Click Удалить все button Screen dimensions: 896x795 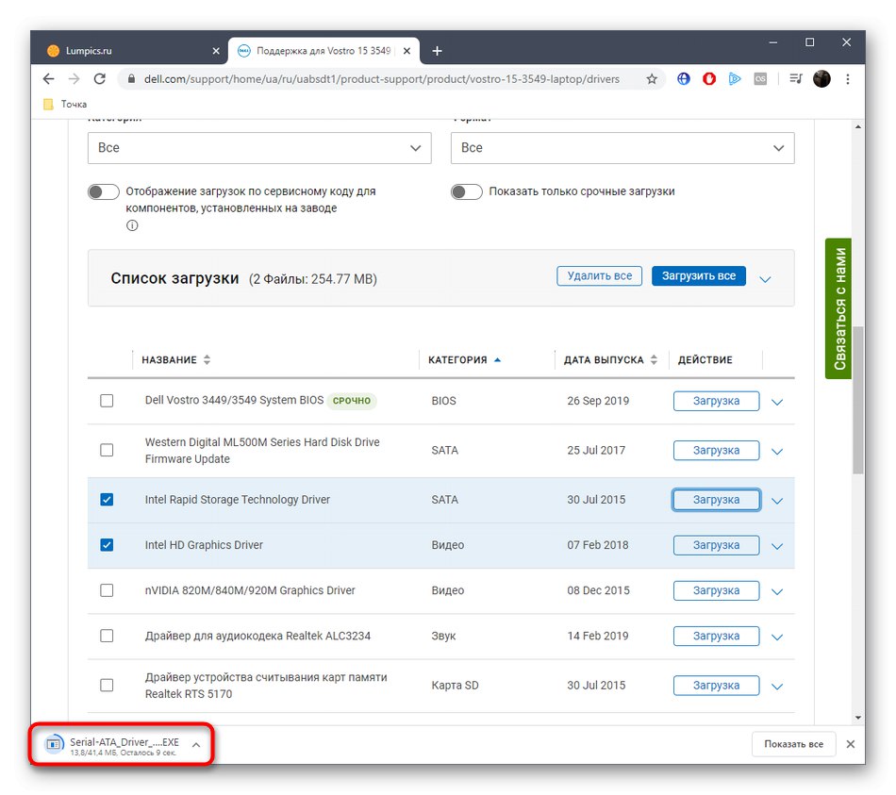click(x=600, y=276)
